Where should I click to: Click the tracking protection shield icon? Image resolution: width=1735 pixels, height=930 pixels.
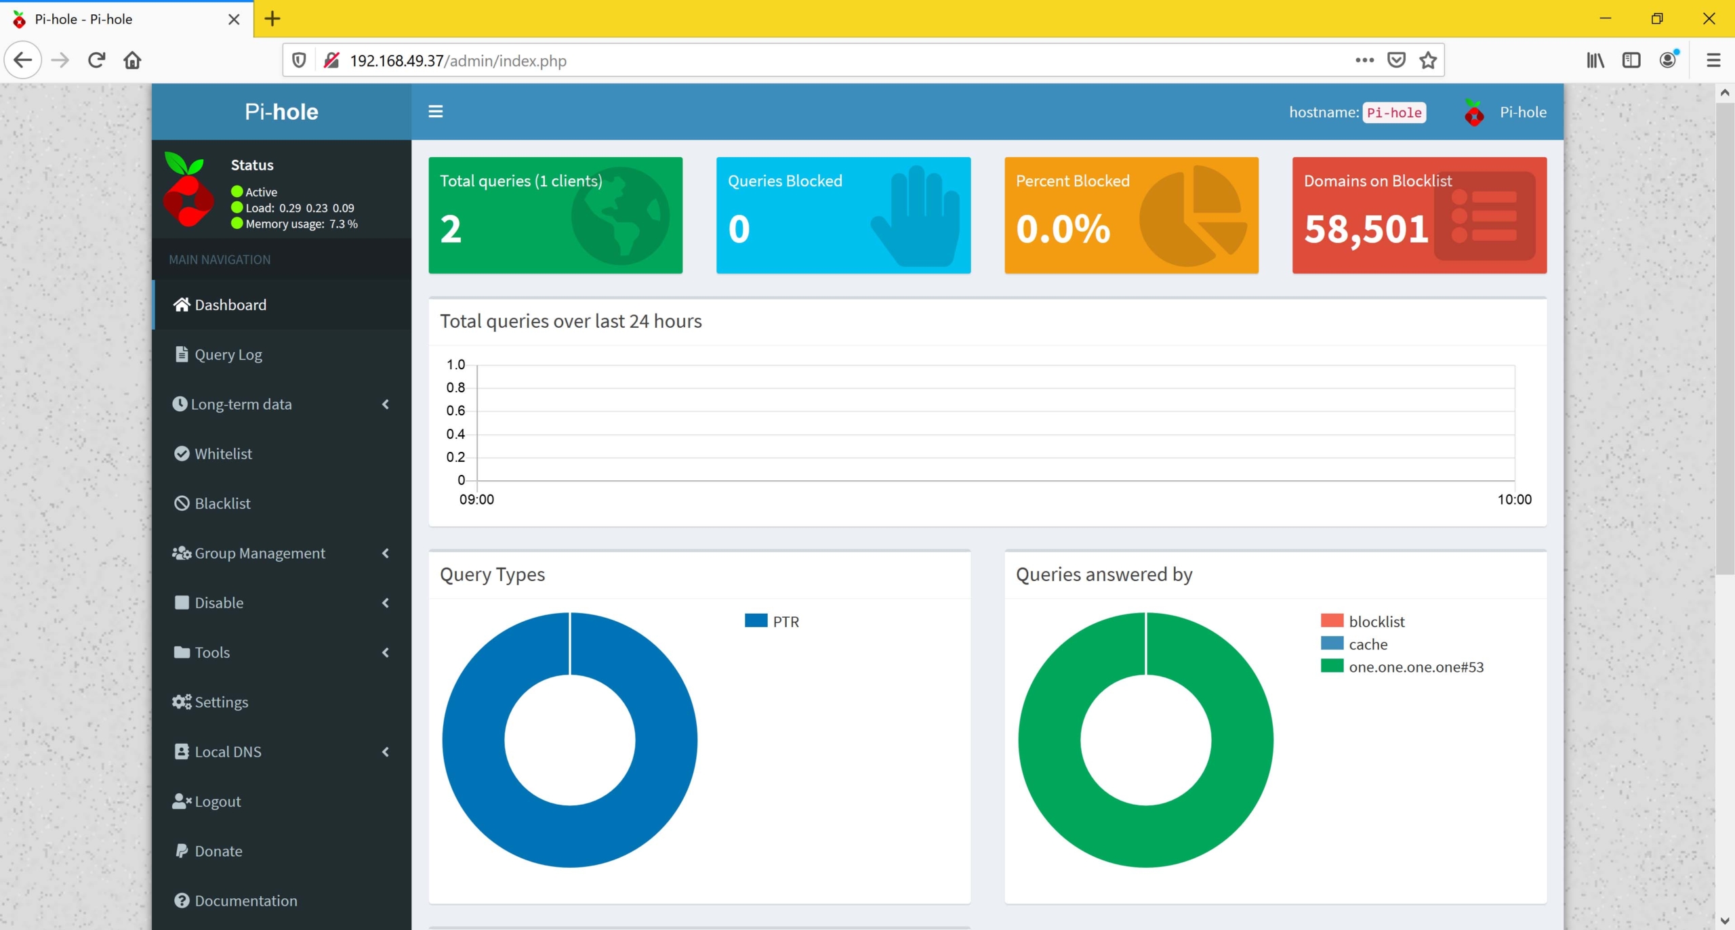point(299,60)
